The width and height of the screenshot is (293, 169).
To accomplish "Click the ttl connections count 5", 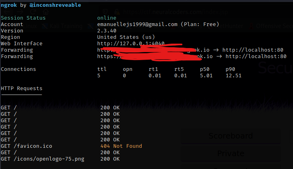I will pos(99,76).
